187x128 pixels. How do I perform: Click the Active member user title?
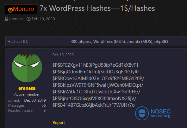(27, 94)
